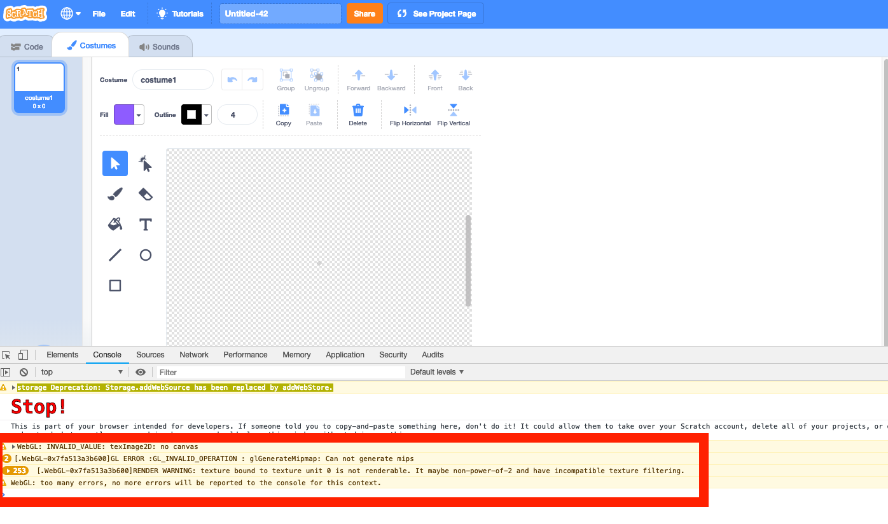
Task: Select the Brush tool
Action: click(x=114, y=194)
